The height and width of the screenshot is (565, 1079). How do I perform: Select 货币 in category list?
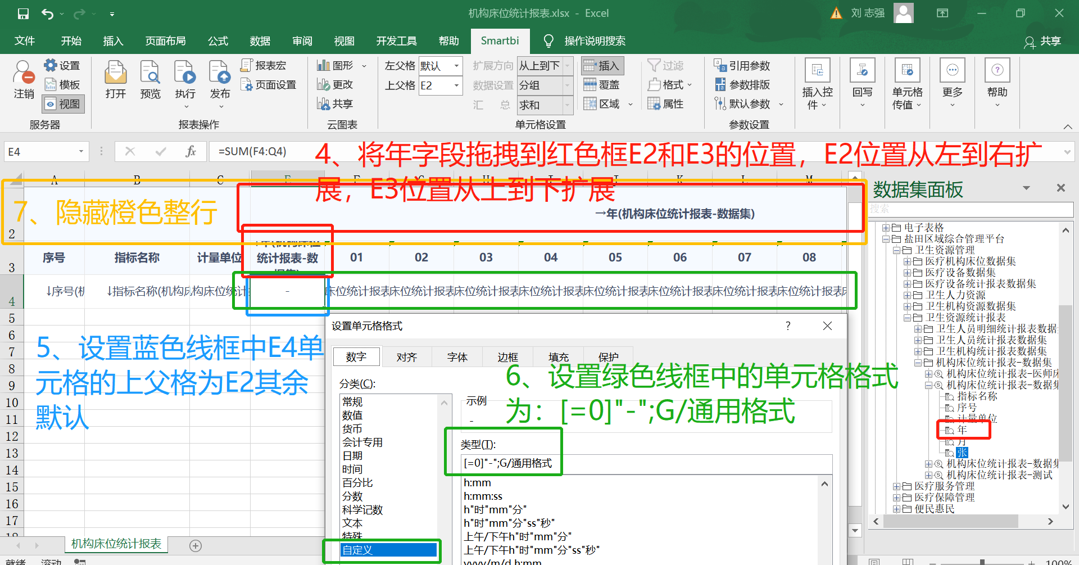coord(352,429)
